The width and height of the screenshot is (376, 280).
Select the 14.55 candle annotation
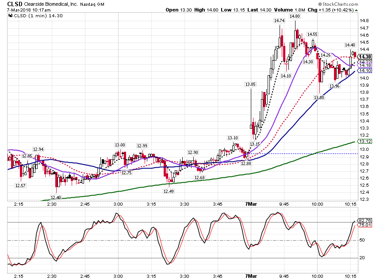(x=312, y=34)
